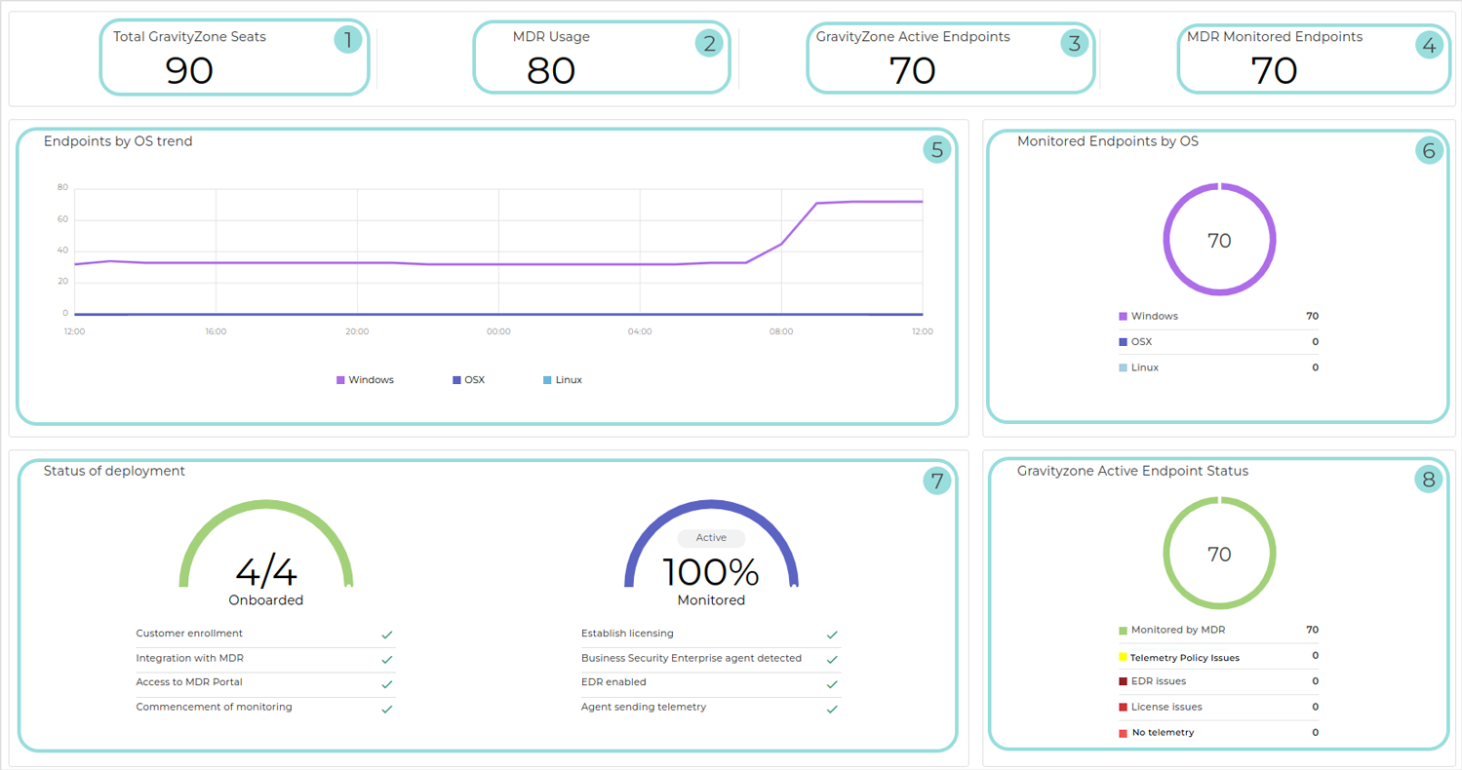Click the yellow Telemetry Policy Issues swatch
Image resolution: width=1462 pixels, height=770 pixels.
point(1123,657)
